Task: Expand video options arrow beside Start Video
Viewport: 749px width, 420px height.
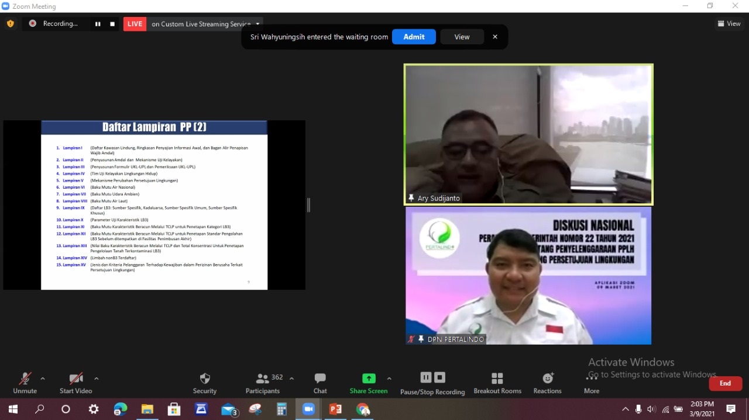Action: 97,379
